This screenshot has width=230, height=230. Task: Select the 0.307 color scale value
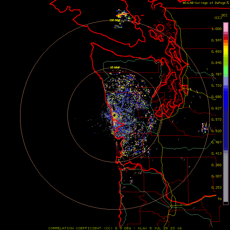(x=216, y=176)
